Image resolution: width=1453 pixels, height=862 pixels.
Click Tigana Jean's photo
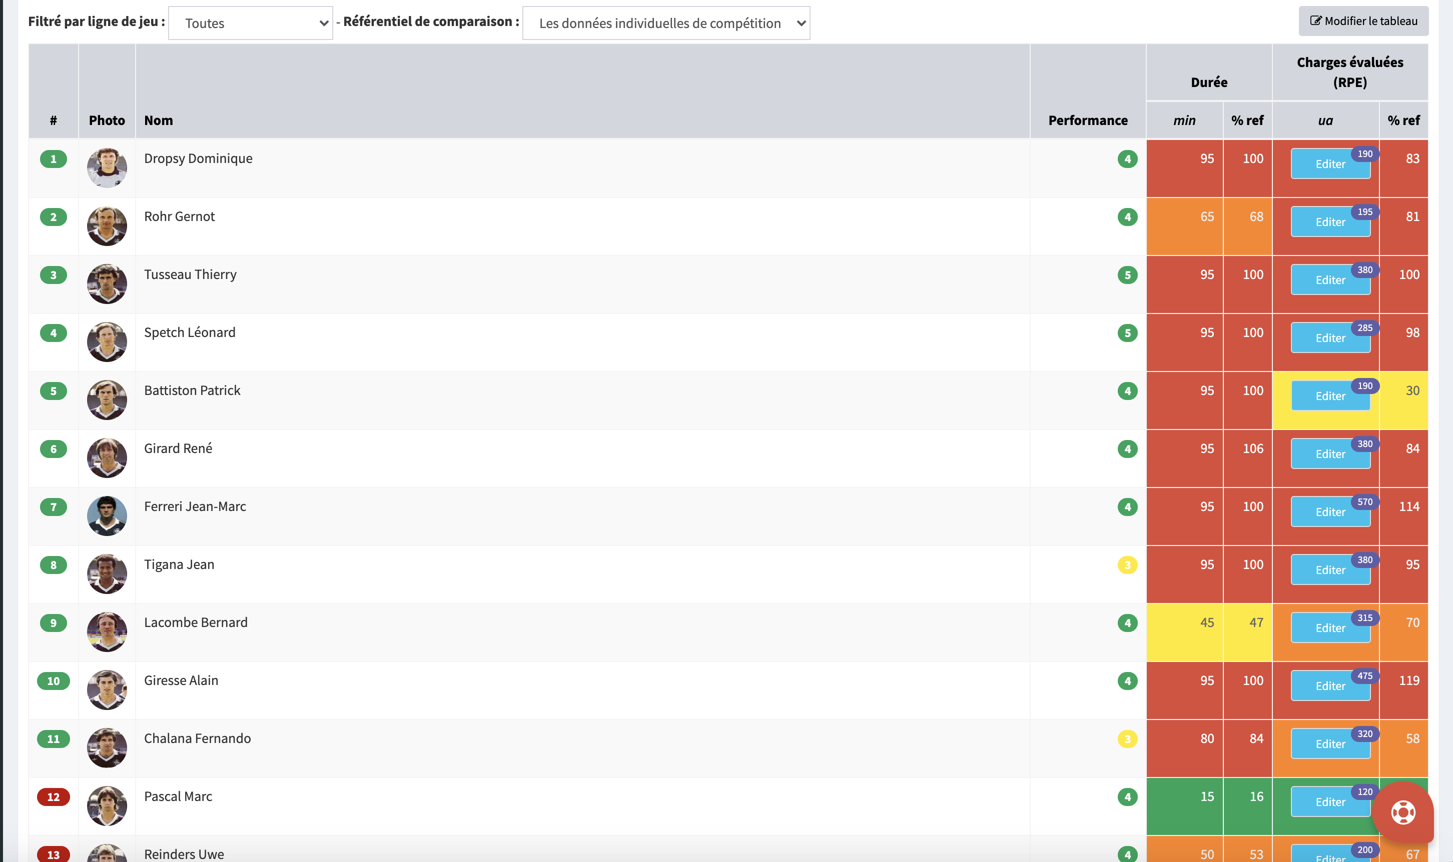point(107,574)
